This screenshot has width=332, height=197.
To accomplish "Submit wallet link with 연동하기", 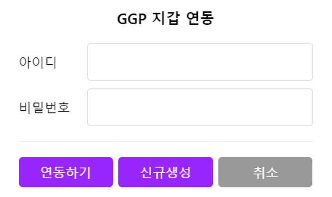I will tap(66, 172).
